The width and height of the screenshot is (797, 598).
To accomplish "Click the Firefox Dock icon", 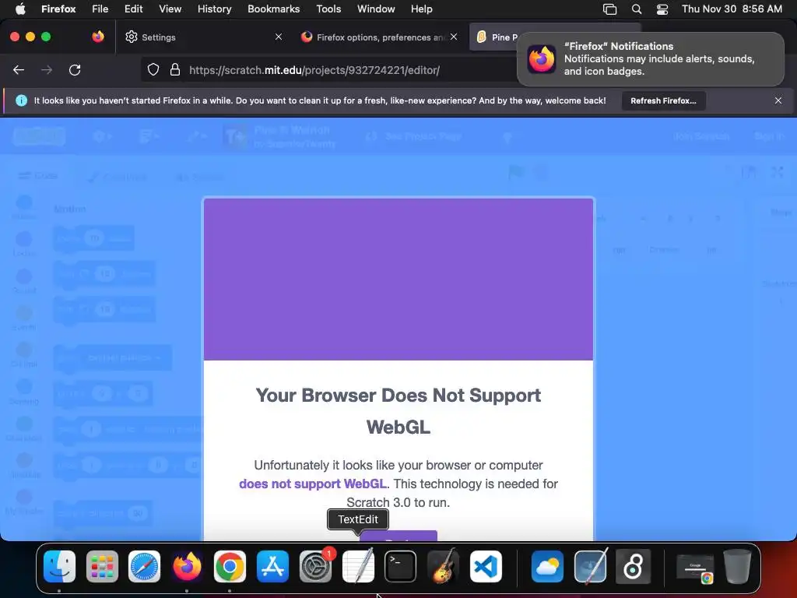I will click(x=187, y=567).
